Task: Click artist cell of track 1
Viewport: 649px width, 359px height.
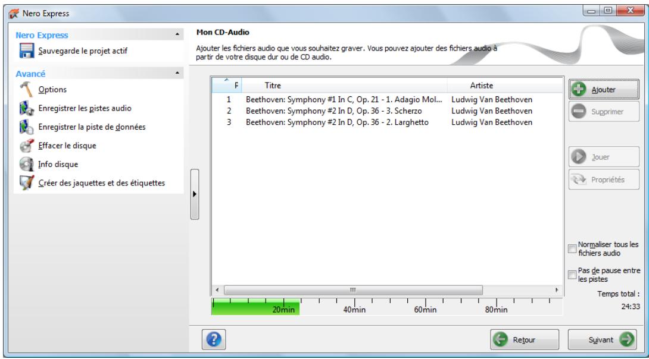Action: [x=492, y=100]
